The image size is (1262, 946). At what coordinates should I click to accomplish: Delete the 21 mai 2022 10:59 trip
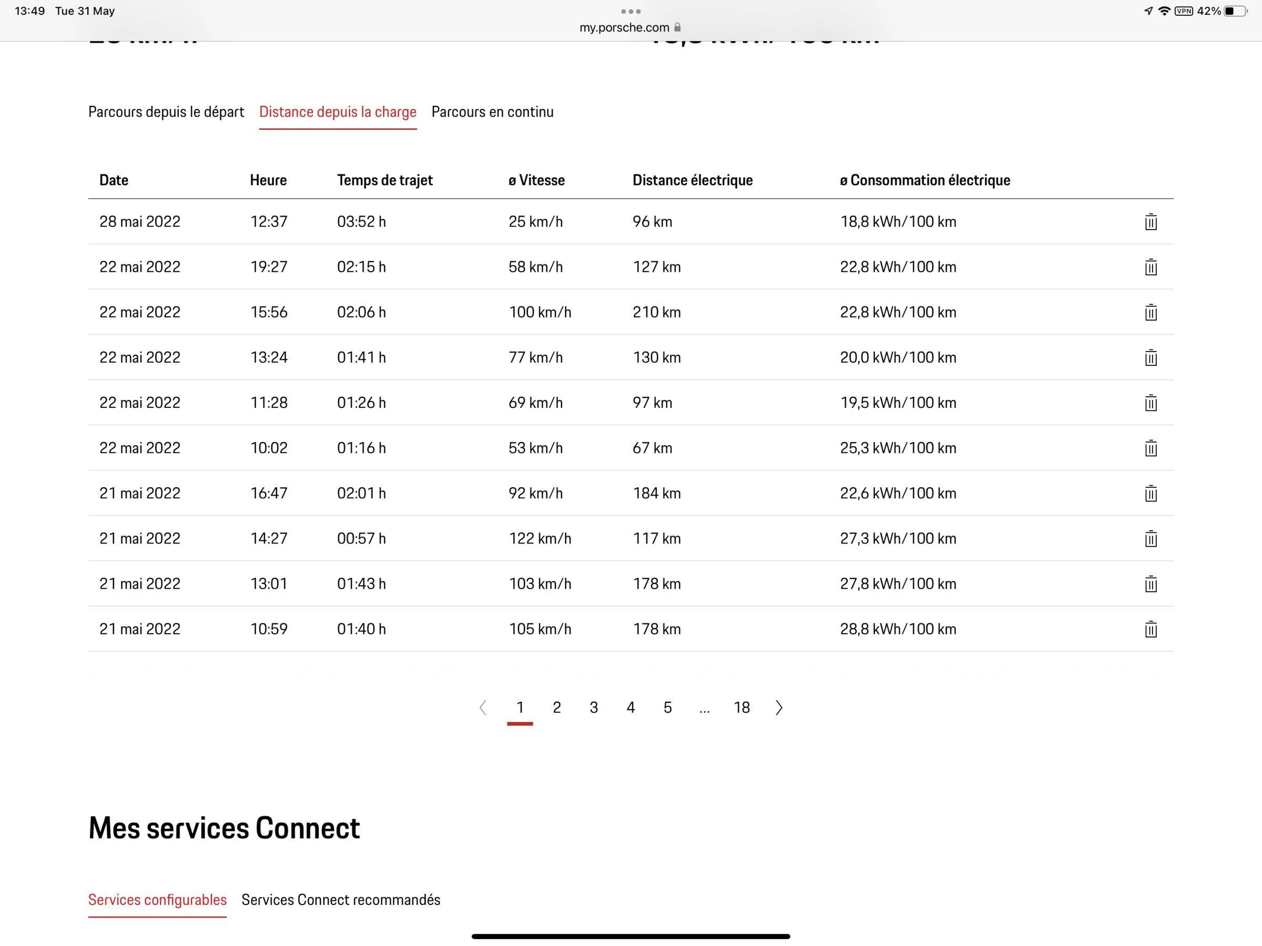point(1150,629)
